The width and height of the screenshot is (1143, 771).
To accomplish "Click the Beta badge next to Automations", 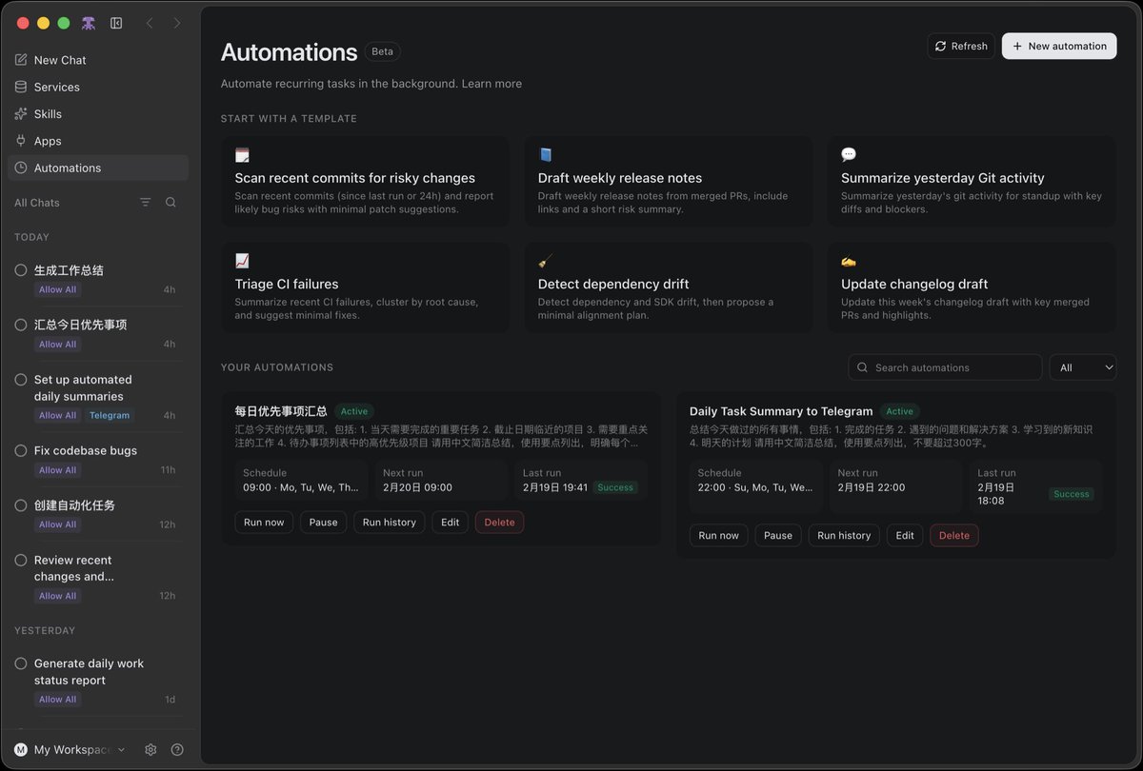I will point(382,51).
